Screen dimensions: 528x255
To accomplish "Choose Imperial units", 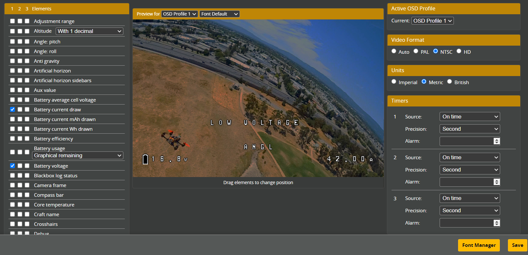I will pyautogui.click(x=394, y=82).
